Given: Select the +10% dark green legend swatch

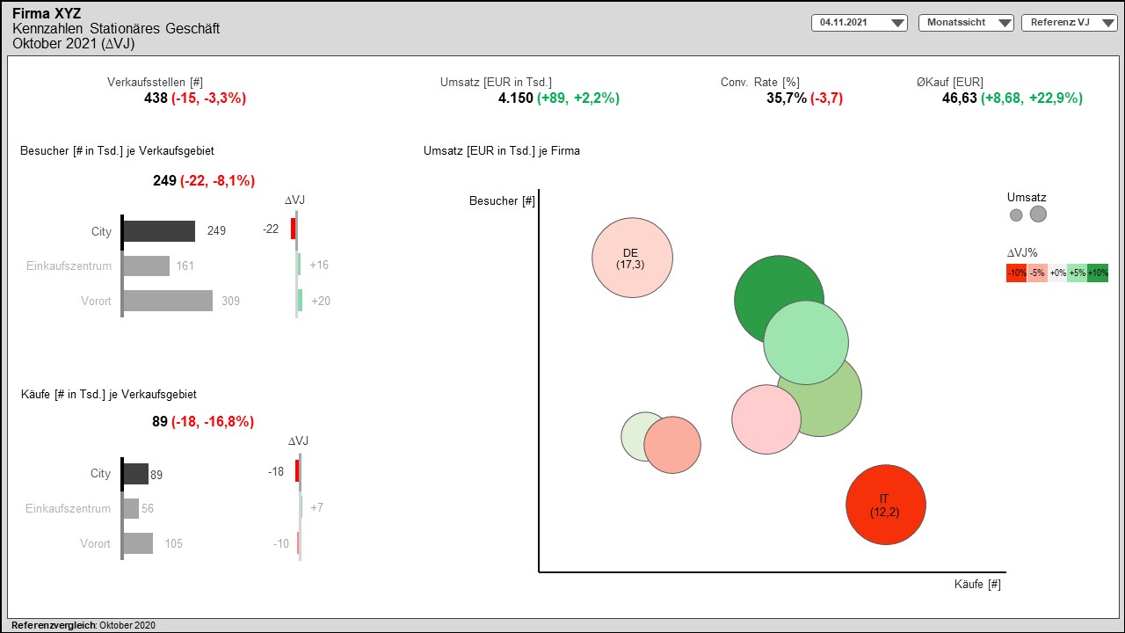Looking at the screenshot, I should click(1098, 273).
